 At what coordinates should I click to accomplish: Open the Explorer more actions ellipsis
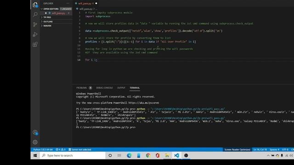click(68, 3)
